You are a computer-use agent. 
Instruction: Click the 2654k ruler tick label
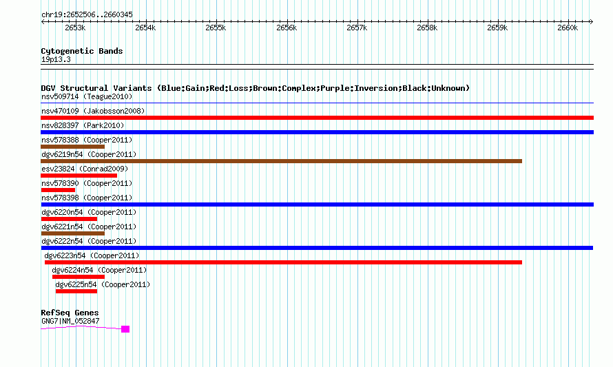[x=145, y=28]
